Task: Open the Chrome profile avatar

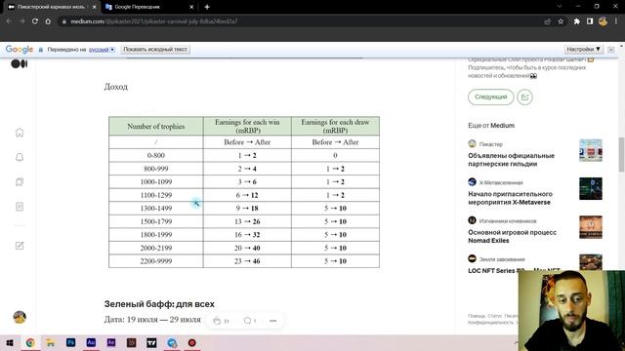Action: click(x=603, y=21)
